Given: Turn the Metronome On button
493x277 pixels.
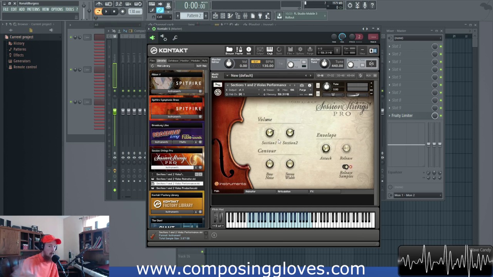Looking at the screenshot, I should 304,62.
